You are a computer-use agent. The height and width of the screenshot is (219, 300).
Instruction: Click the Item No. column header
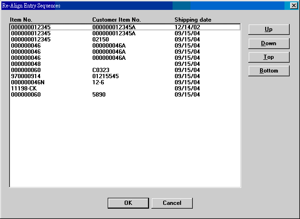[22, 20]
